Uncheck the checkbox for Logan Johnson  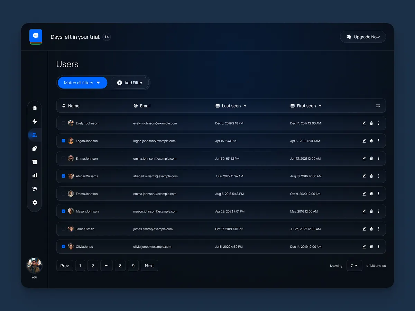(63, 141)
